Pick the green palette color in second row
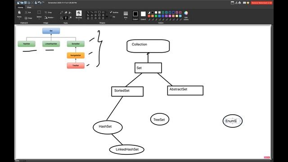The width and height of the screenshot is (288, 162). [156, 16]
